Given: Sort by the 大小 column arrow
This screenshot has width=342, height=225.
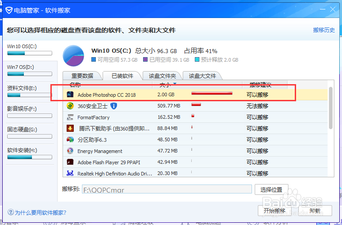Looking at the screenshot, I should tap(175, 84).
